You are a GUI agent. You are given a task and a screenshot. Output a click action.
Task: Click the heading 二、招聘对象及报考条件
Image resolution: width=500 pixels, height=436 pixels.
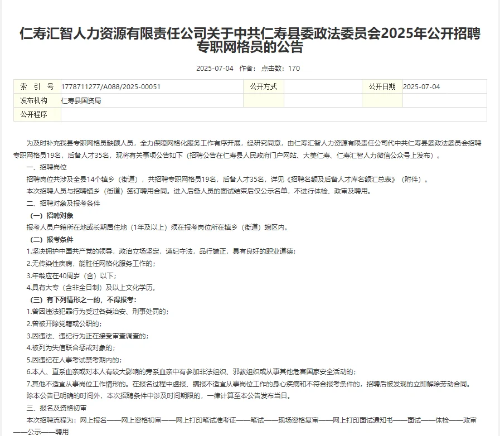pyautogui.click(x=63, y=204)
